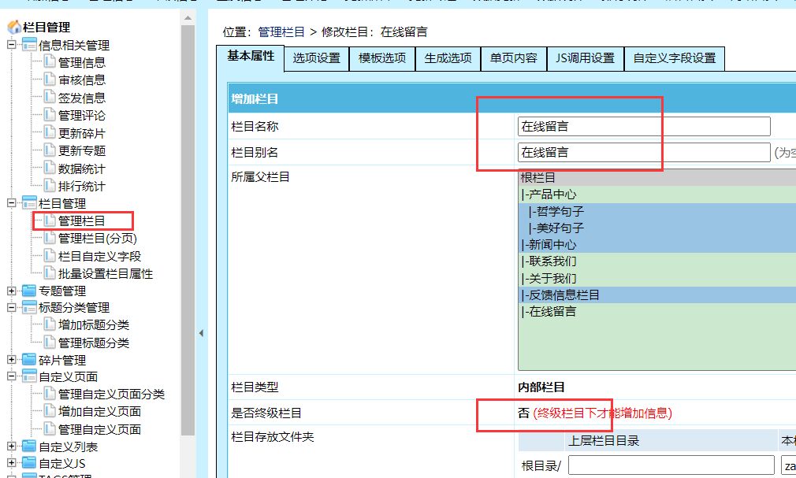
Task: Expand the 专题管理 tree node
Action: coord(12,291)
